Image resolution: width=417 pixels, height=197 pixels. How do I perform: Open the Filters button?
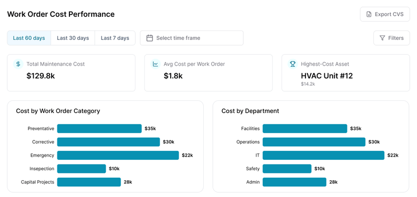click(x=392, y=38)
